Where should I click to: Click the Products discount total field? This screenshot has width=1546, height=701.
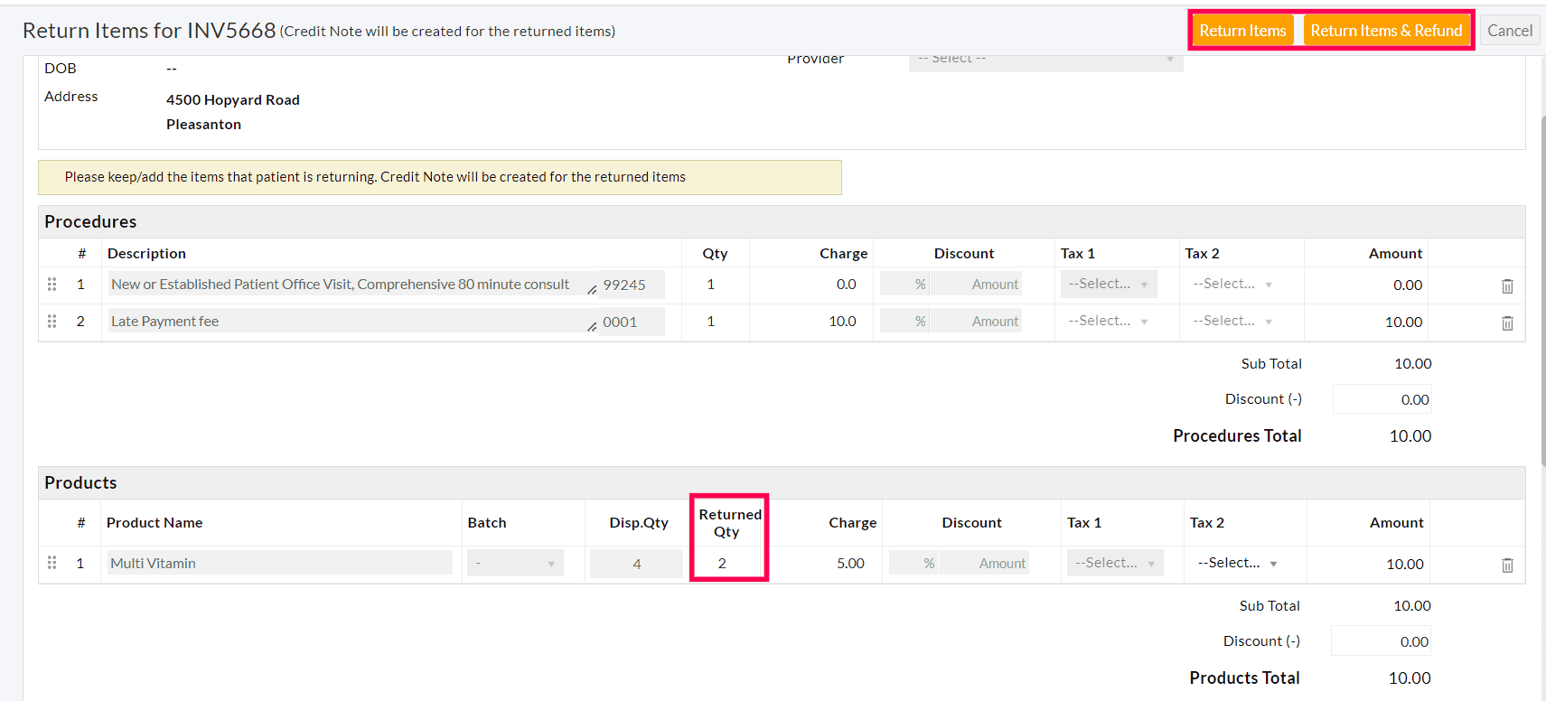[x=1381, y=642]
